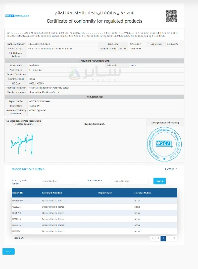The height and width of the screenshot is (269, 198).
Task: Click the HS Code label
Action: coord(16,83)
